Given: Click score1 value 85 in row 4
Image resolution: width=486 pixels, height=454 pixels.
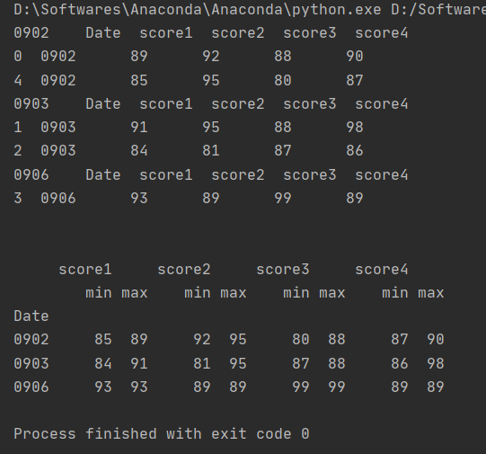Looking at the screenshot, I should click(x=139, y=80).
